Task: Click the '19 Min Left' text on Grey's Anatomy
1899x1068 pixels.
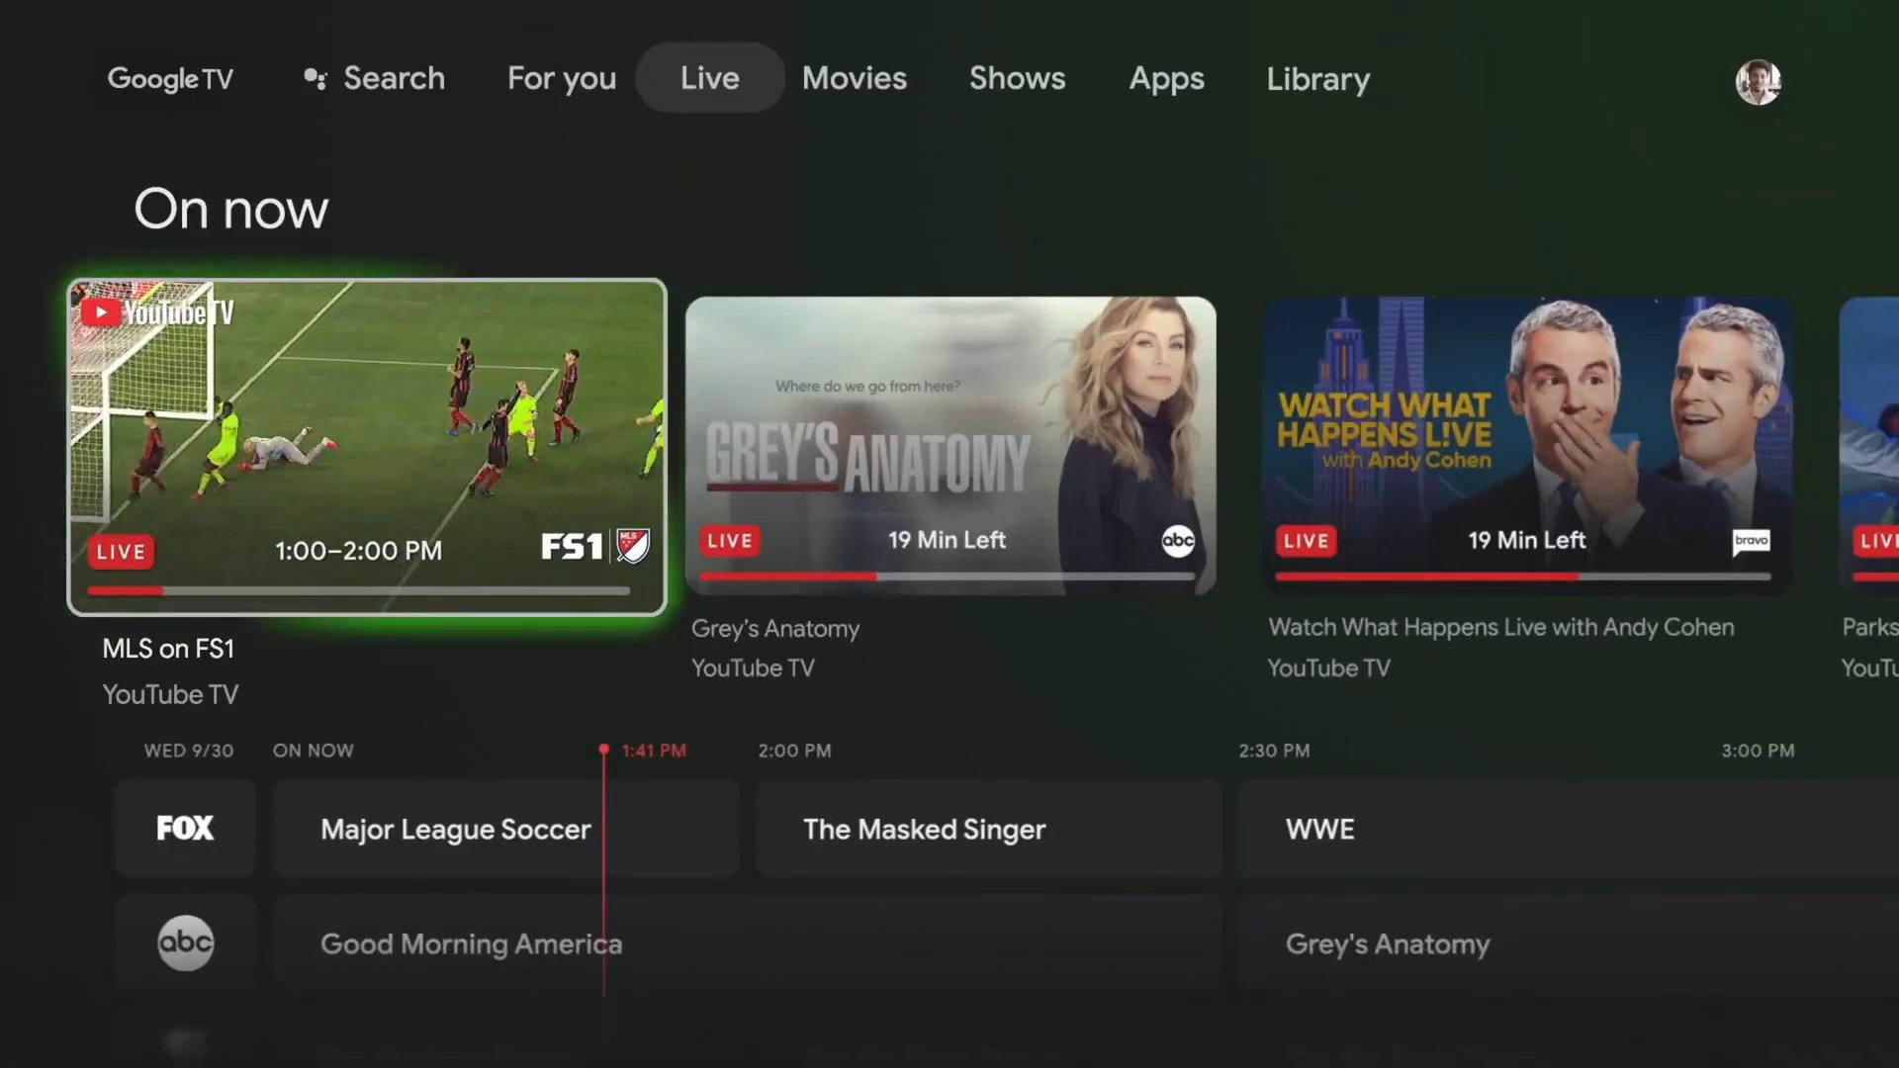Action: click(x=947, y=540)
